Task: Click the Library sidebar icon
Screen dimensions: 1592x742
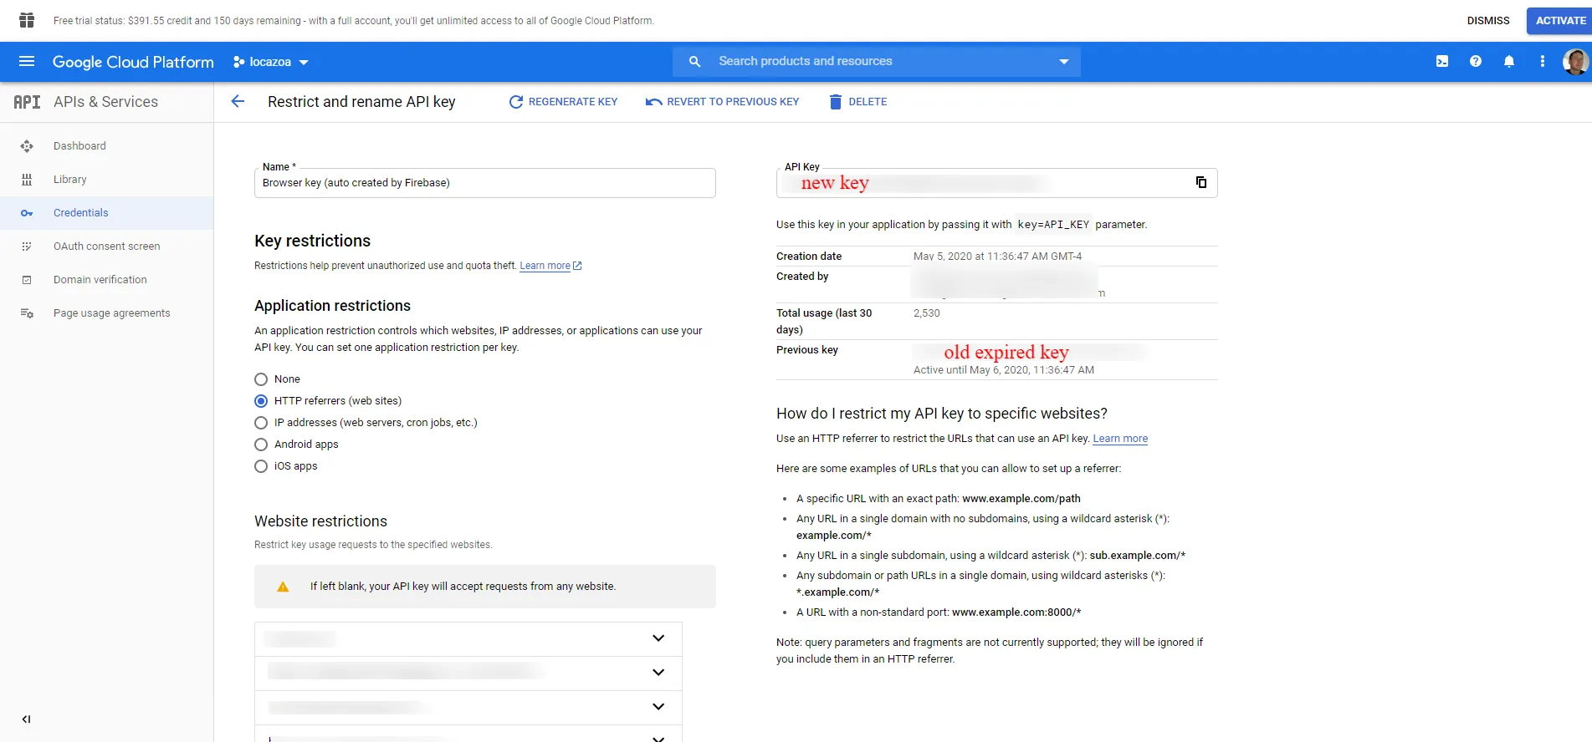Action: (27, 180)
